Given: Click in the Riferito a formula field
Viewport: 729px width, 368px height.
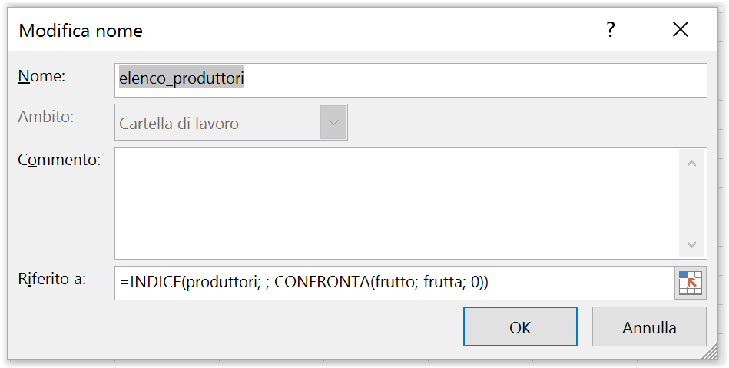Looking at the screenshot, I should pos(394,283).
